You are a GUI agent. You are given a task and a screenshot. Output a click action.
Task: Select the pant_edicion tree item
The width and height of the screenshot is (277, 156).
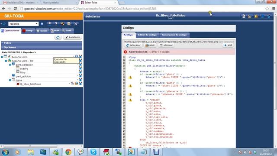click(x=23, y=76)
